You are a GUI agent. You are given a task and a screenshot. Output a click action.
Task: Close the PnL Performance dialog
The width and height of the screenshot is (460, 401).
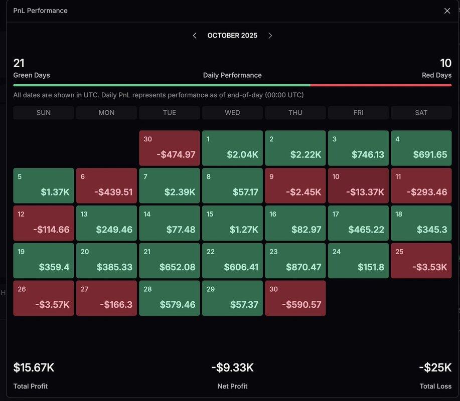point(447,11)
